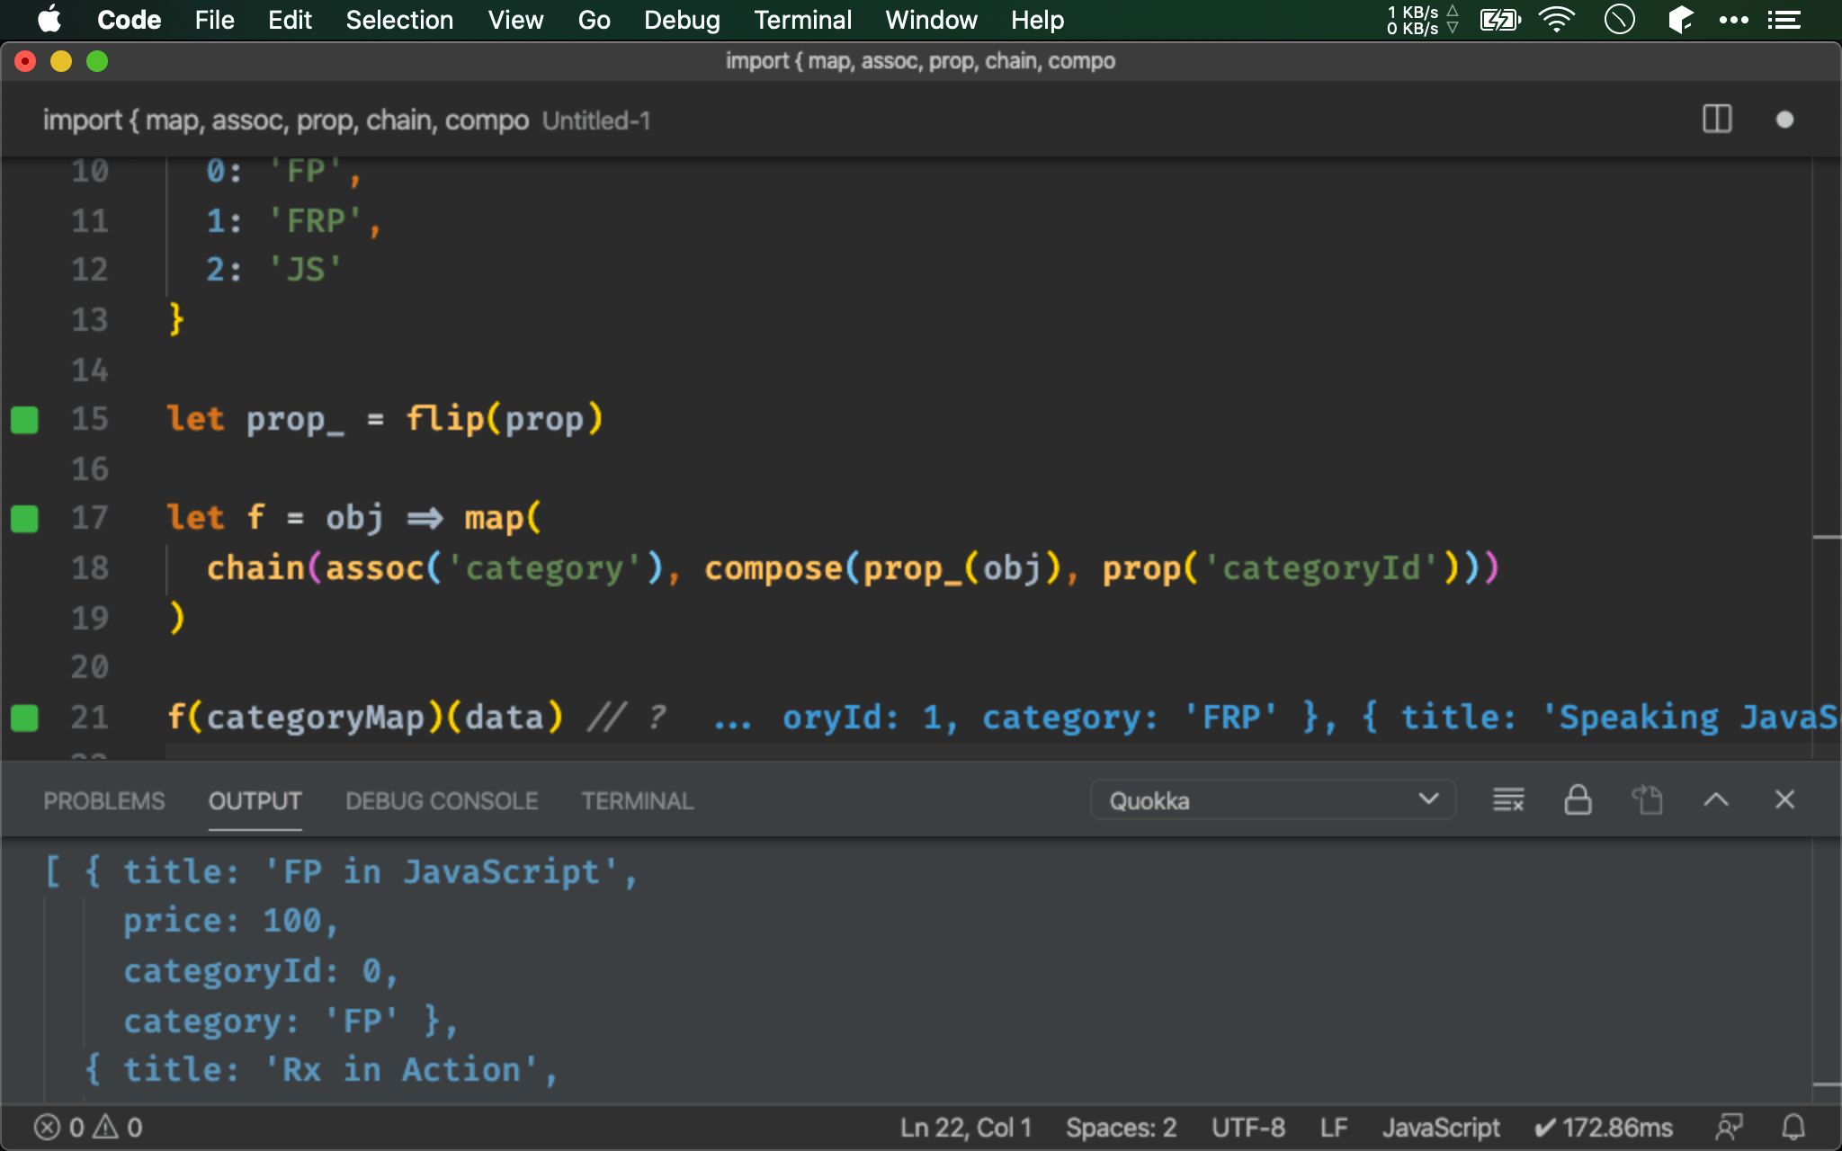Image resolution: width=1842 pixels, height=1151 pixels.
Task: Change the JavaScript language mode
Action: click(x=1440, y=1128)
